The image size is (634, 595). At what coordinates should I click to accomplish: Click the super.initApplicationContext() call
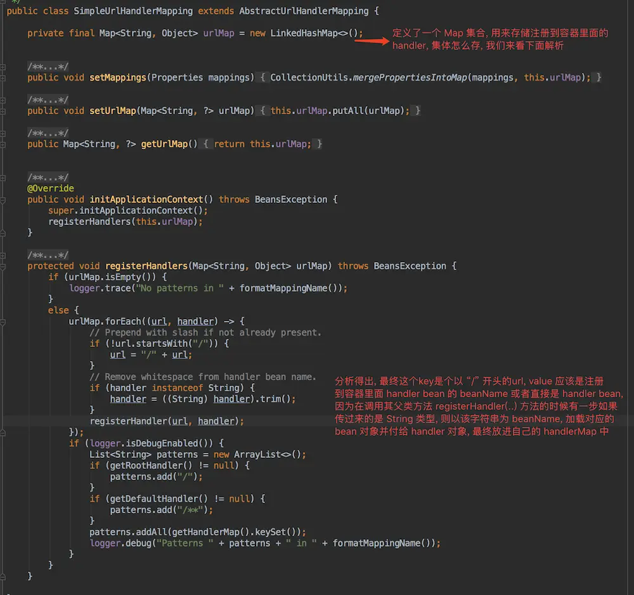(127, 211)
